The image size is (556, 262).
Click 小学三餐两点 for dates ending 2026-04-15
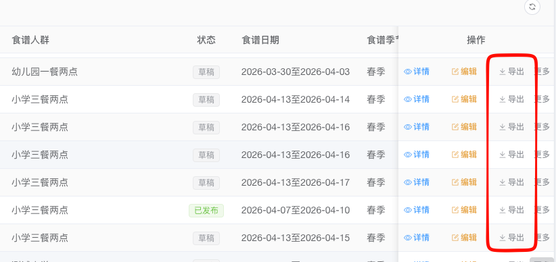(x=40, y=238)
